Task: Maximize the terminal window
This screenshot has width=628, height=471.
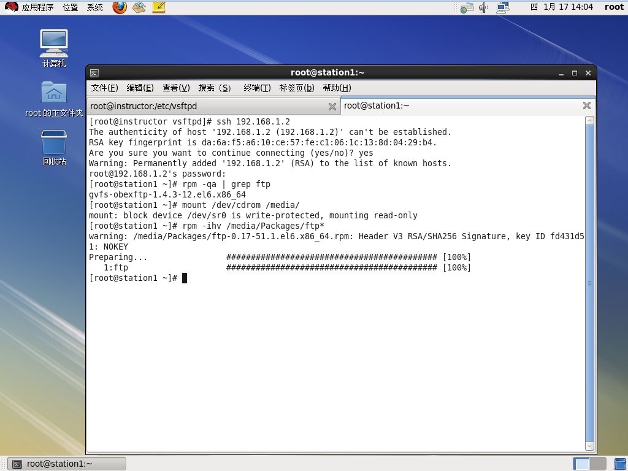Action: 574,73
